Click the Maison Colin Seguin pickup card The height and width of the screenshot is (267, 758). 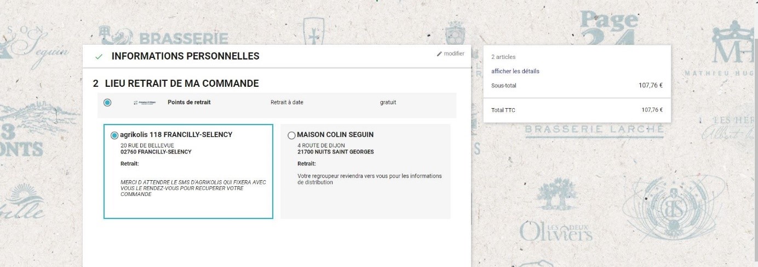click(365, 171)
